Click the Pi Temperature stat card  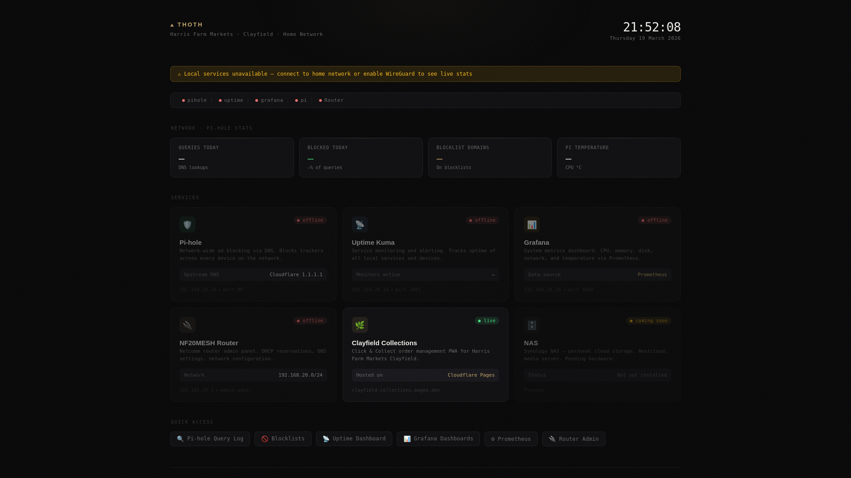tap(619, 158)
